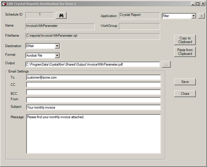Click the To email address field
This screenshot has width=207, height=167.
[93, 77]
